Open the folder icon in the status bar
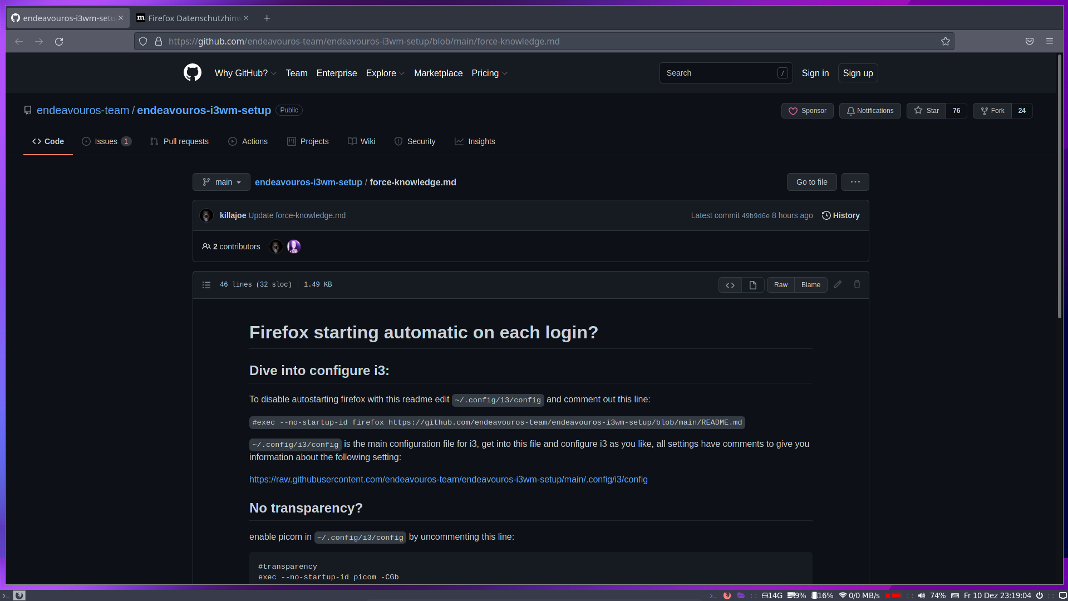This screenshot has width=1068, height=601. click(x=741, y=595)
